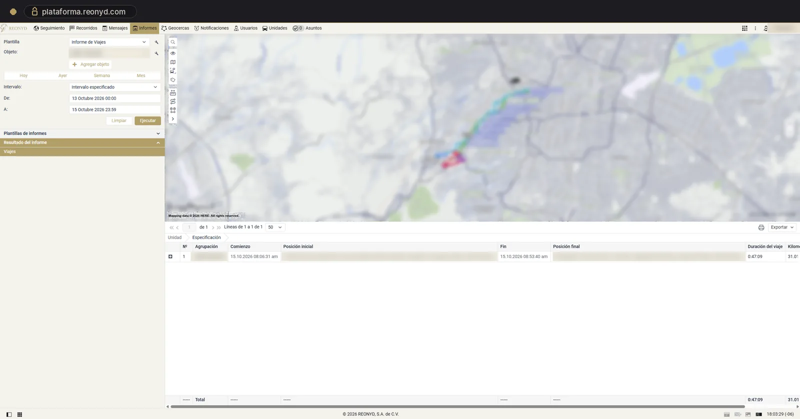Open the routing tool icon on map
Image resolution: width=800 pixels, height=419 pixels.
coord(173,101)
